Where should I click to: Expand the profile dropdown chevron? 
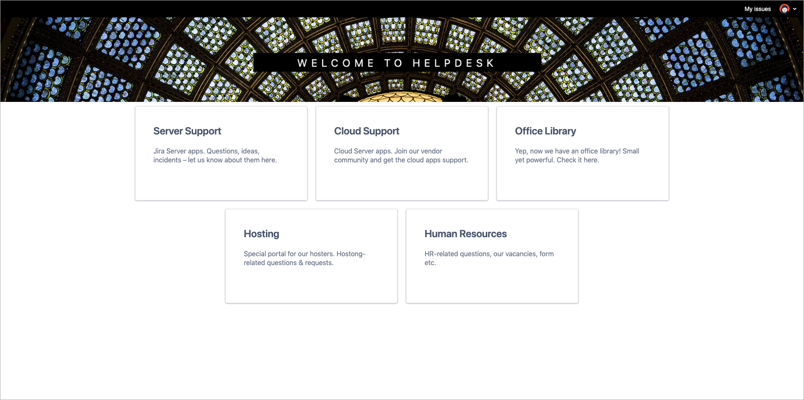[795, 9]
